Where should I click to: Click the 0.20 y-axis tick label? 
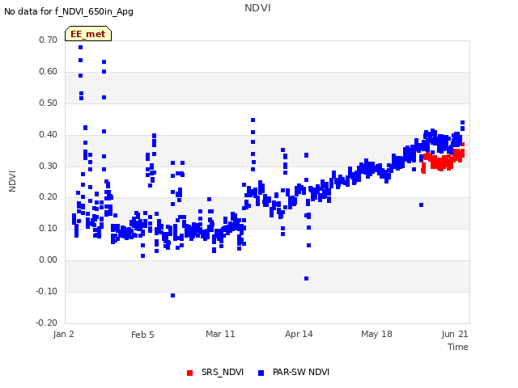coord(49,197)
